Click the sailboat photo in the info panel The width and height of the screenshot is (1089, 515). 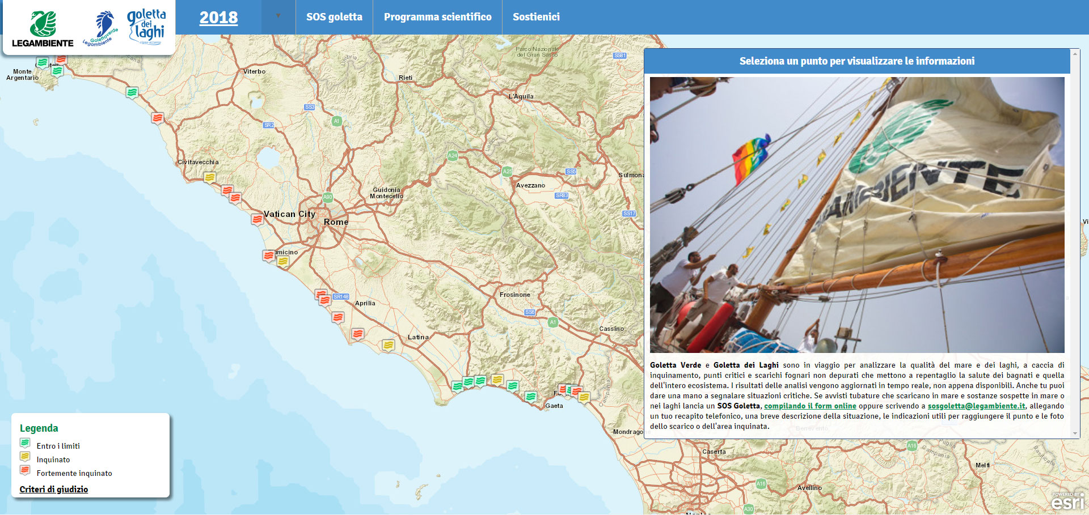pyautogui.click(x=856, y=215)
